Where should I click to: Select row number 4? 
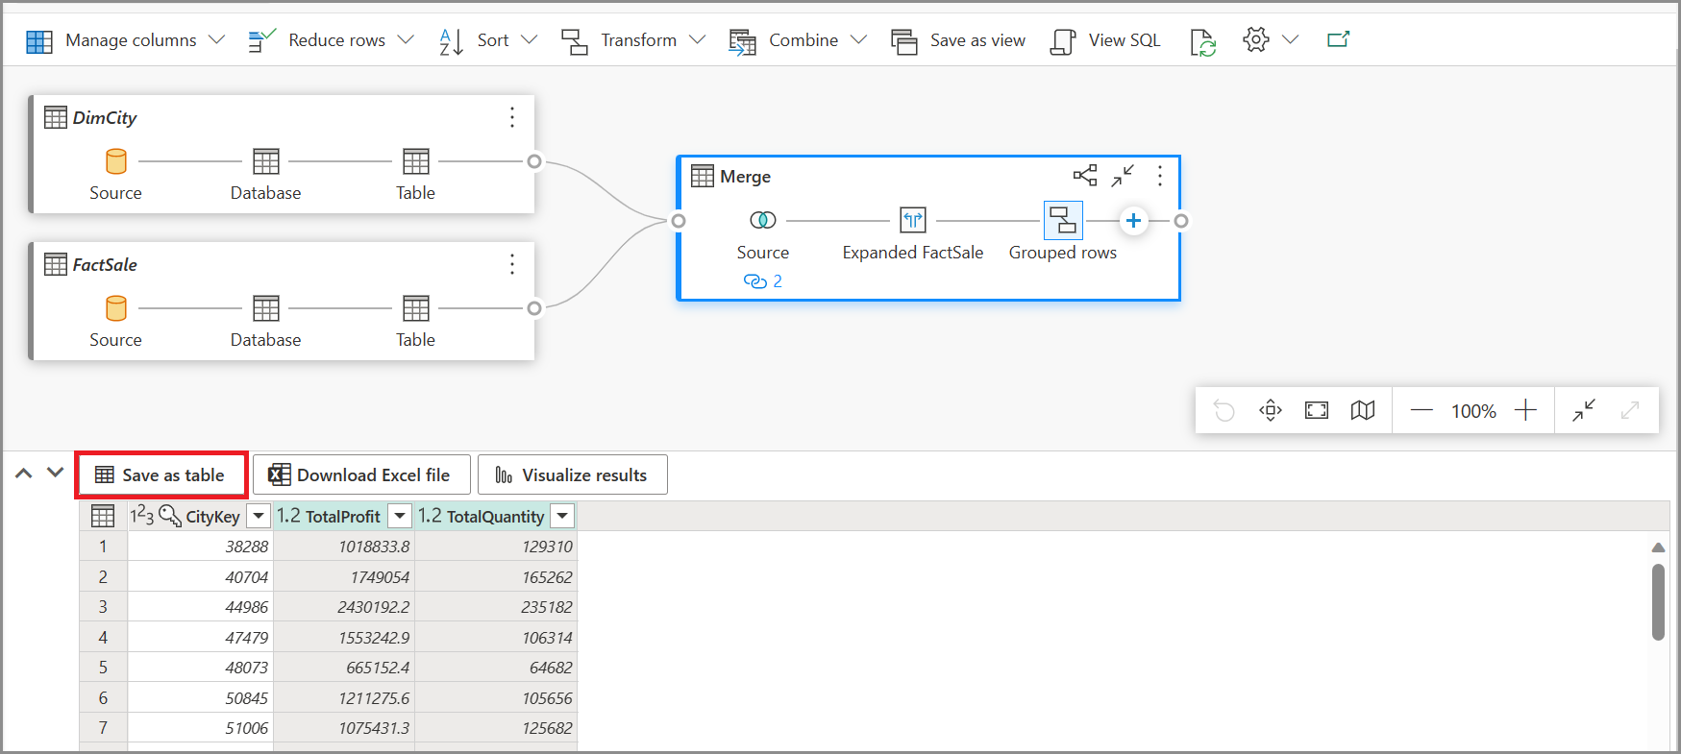103,638
